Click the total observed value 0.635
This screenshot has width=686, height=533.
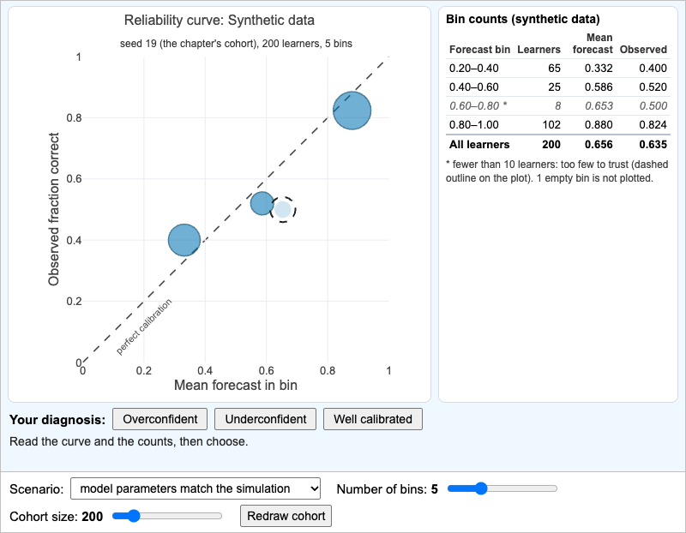tap(653, 144)
